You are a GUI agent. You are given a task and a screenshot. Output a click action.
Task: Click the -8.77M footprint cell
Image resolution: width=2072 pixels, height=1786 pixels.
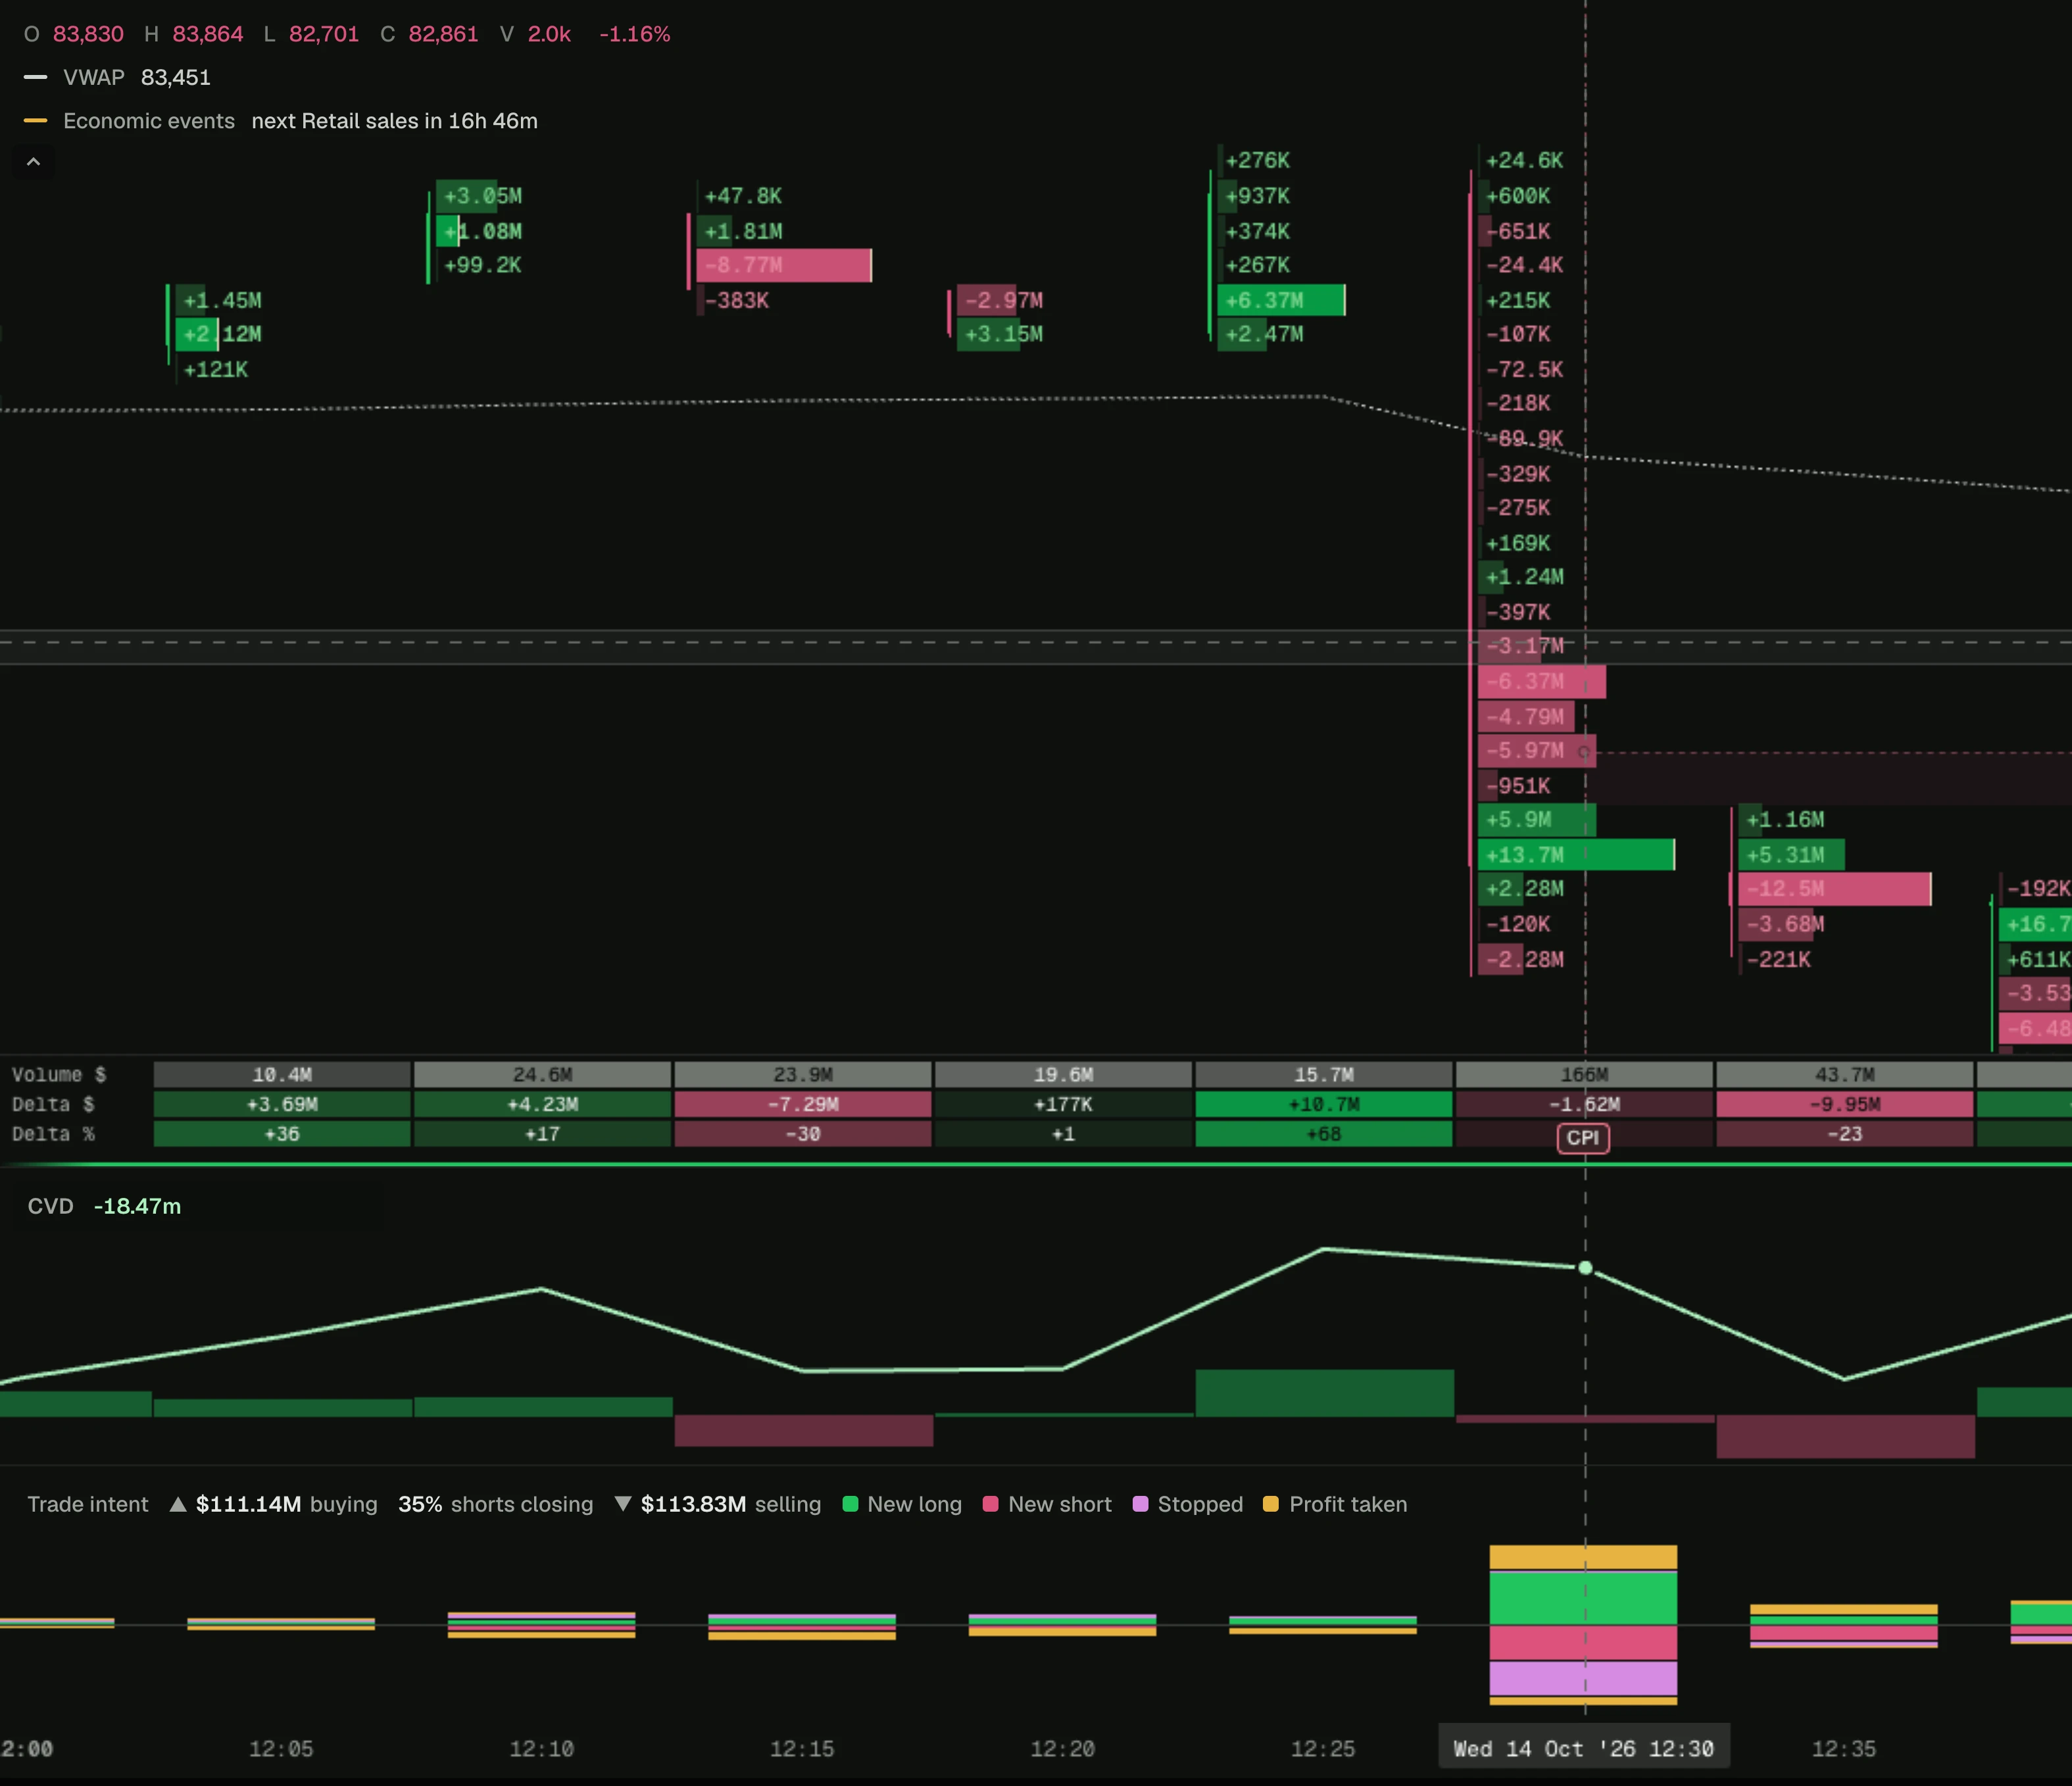tap(784, 265)
